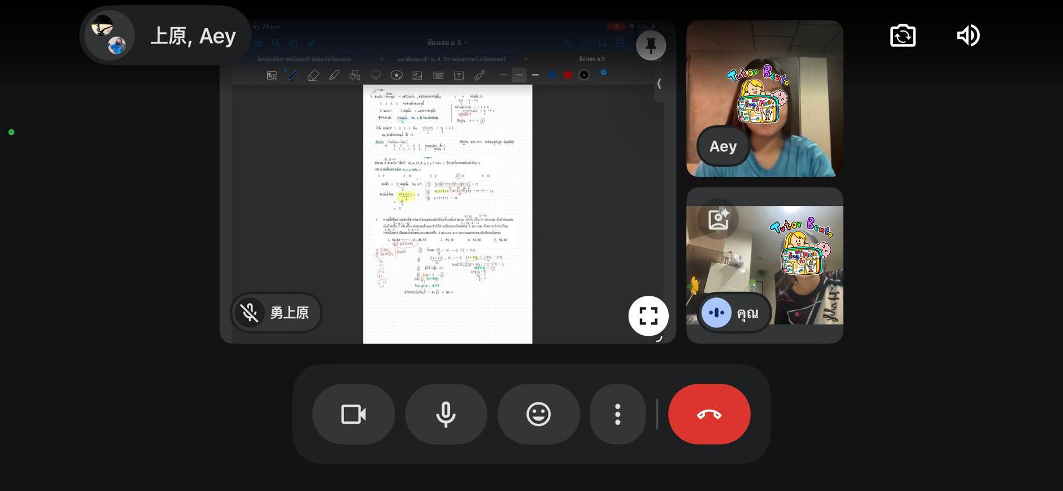Unpin the shared screen tile
This screenshot has height=491, width=1063.
[x=651, y=45]
